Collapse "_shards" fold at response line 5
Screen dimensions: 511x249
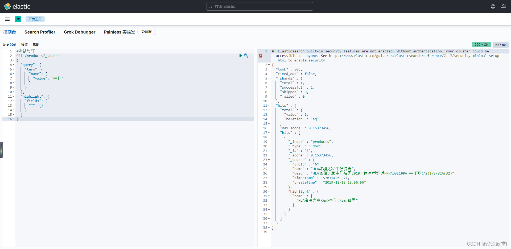269,78
